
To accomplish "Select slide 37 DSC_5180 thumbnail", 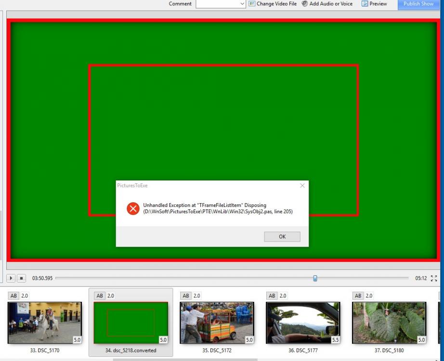I will pos(389,322).
